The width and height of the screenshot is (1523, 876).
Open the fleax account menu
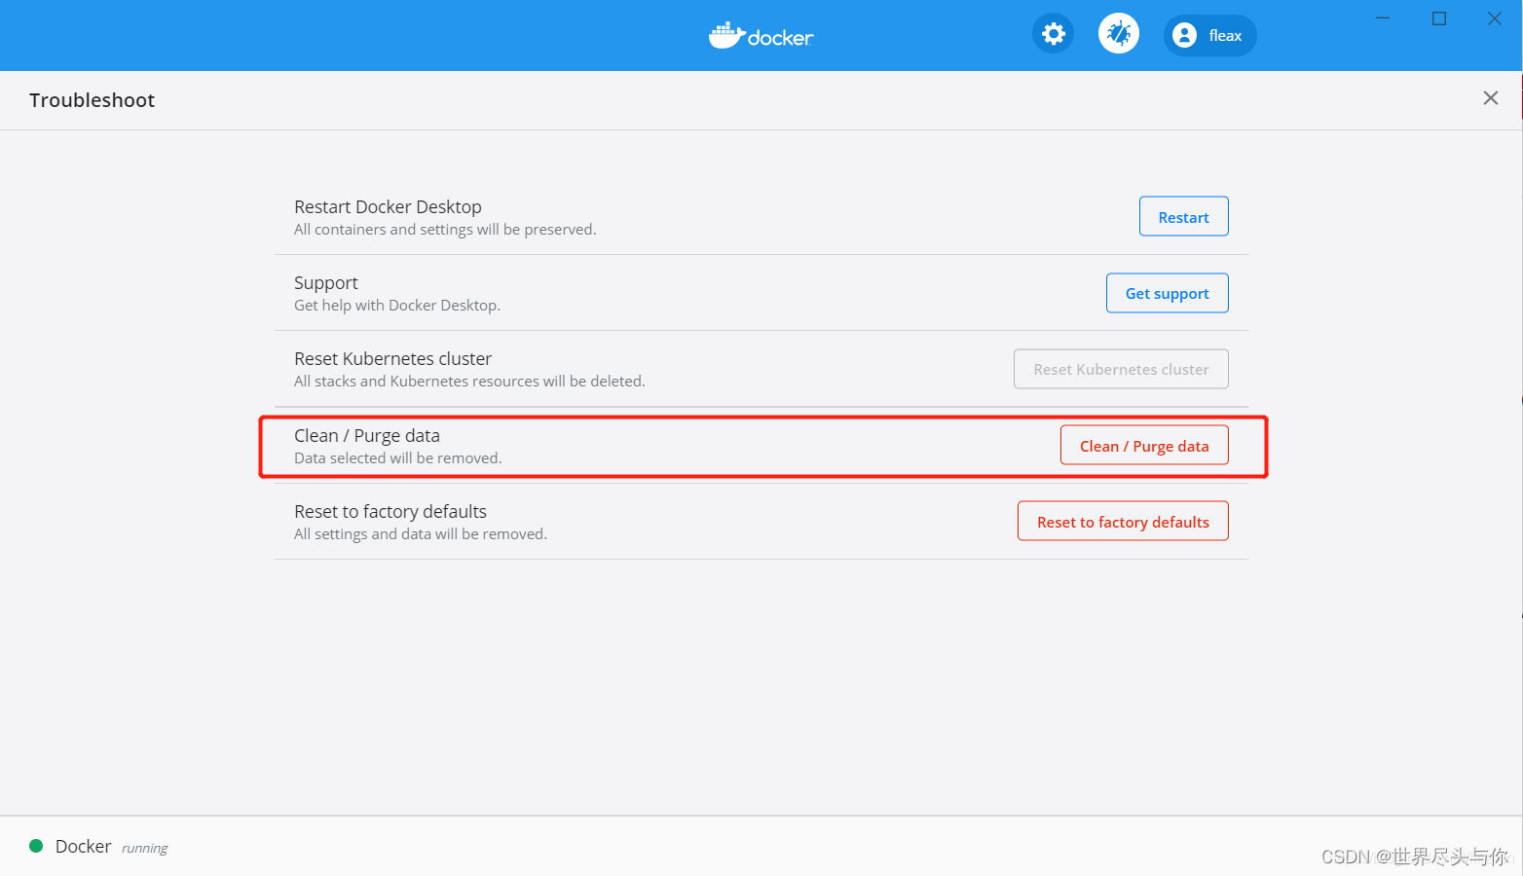point(1209,35)
